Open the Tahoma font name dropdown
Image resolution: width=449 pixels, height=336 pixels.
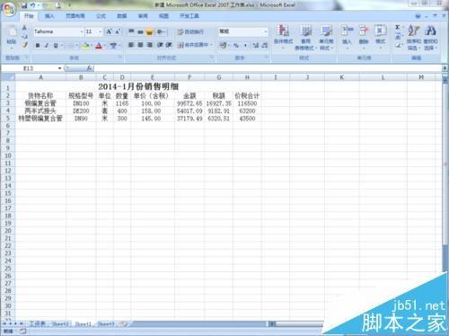tap(82, 31)
